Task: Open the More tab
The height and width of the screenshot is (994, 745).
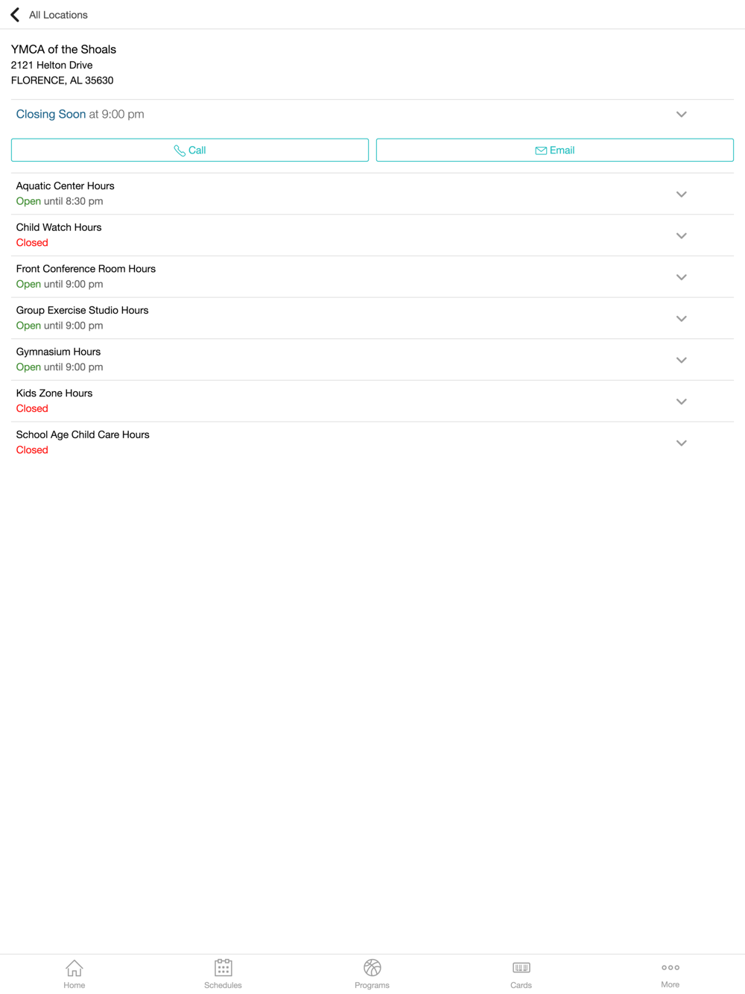Action: coord(670,974)
